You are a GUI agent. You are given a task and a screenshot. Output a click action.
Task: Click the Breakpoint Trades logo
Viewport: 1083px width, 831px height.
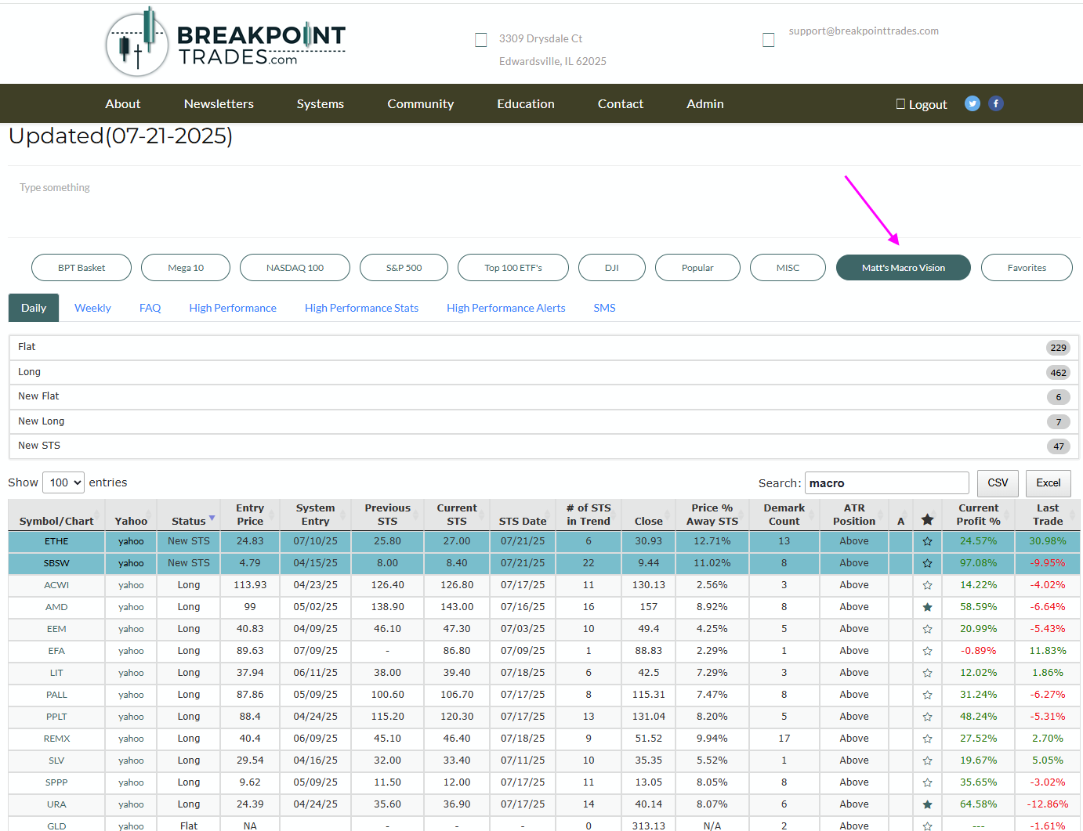pyautogui.click(x=226, y=43)
